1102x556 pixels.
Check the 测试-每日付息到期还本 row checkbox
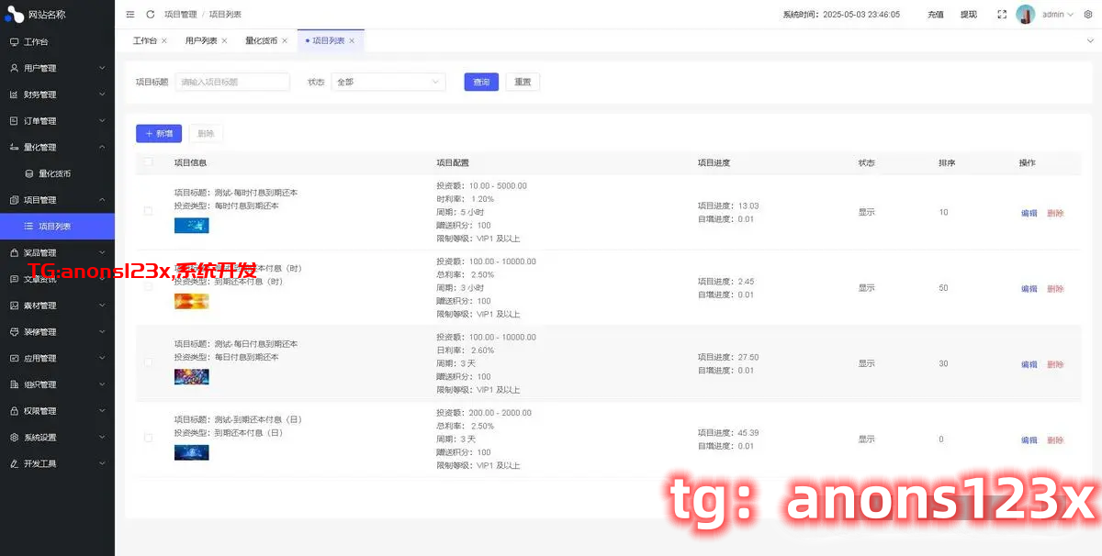(148, 362)
